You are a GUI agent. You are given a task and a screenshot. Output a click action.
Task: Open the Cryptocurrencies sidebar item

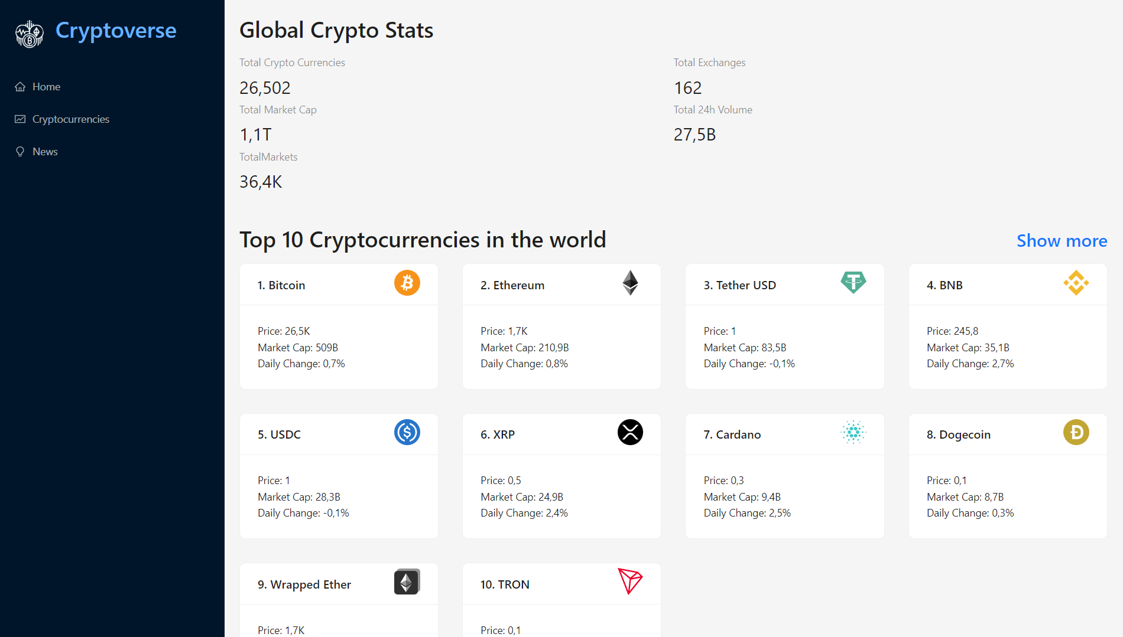pyautogui.click(x=70, y=119)
